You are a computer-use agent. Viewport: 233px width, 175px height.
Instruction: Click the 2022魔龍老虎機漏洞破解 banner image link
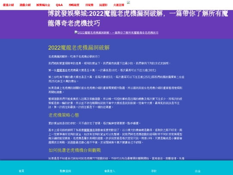[x=116, y=32]
